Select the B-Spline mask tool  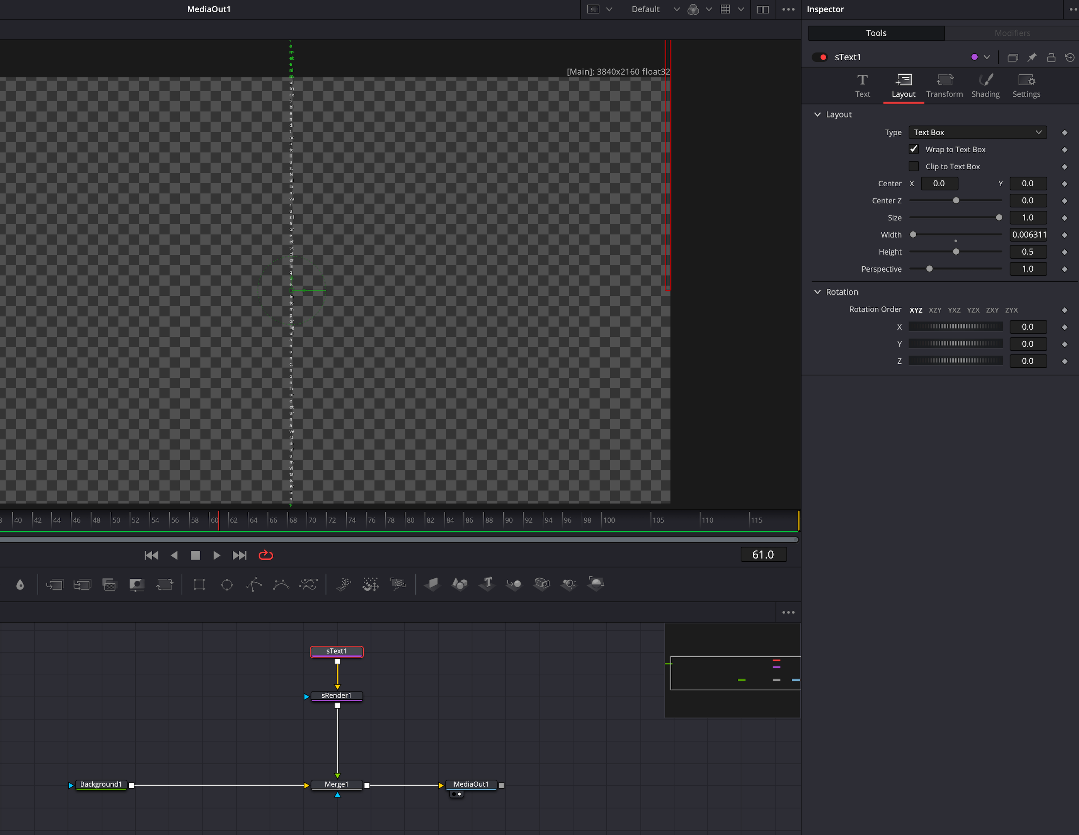point(281,584)
